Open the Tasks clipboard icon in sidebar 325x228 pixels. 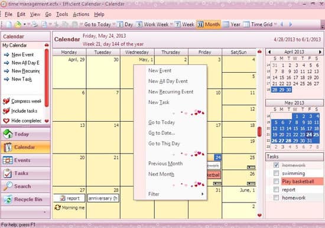(x=8, y=174)
